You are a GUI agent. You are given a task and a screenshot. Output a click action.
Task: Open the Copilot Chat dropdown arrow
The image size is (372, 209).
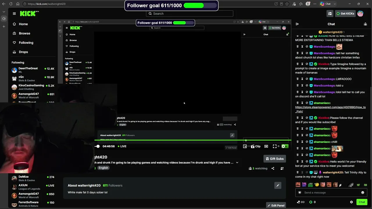[x=335, y=4]
